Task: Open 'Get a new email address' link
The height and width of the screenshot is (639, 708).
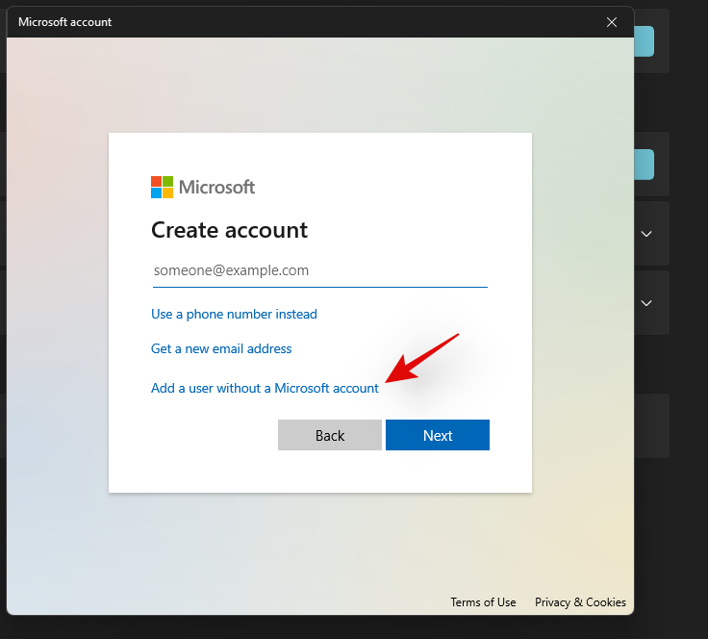Action: click(221, 348)
